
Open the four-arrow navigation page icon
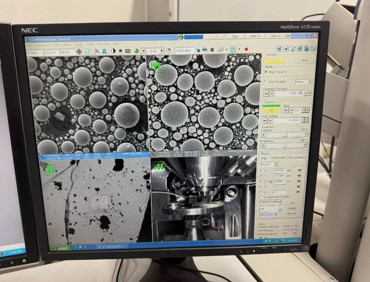pyautogui.click(x=300, y=49)
